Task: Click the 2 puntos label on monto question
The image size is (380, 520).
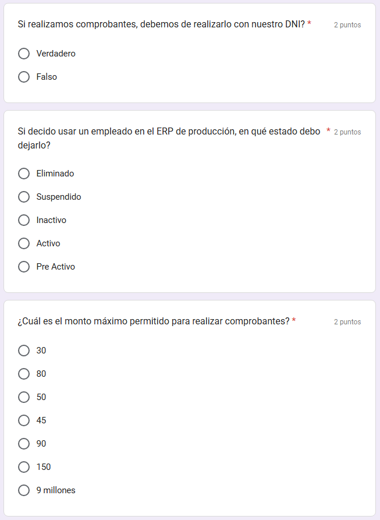Action: click(x=347, y=322)
